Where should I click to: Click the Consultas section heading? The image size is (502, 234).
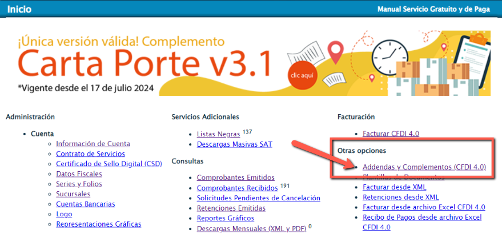coord(187,161)
